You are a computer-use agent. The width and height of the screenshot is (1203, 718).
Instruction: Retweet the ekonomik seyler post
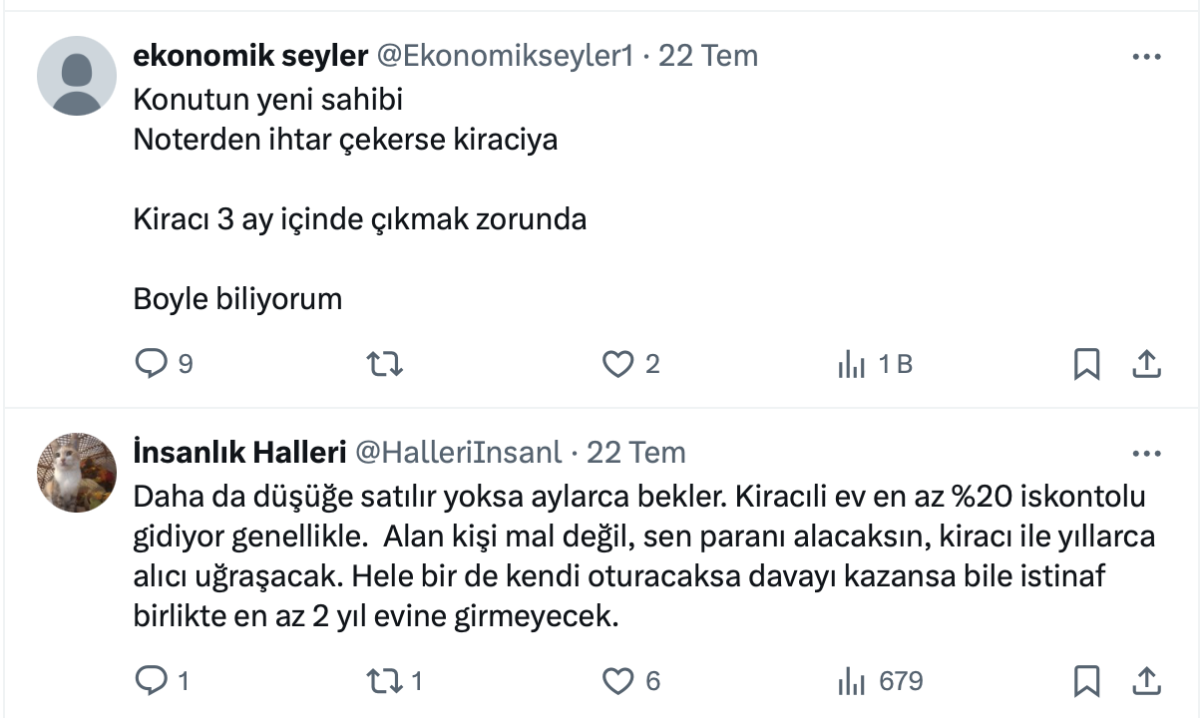click(x=385, y=365)
